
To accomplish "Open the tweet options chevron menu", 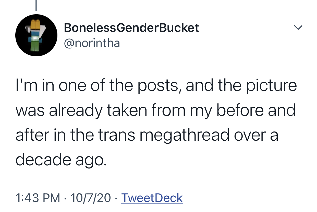I will [298, 27].
